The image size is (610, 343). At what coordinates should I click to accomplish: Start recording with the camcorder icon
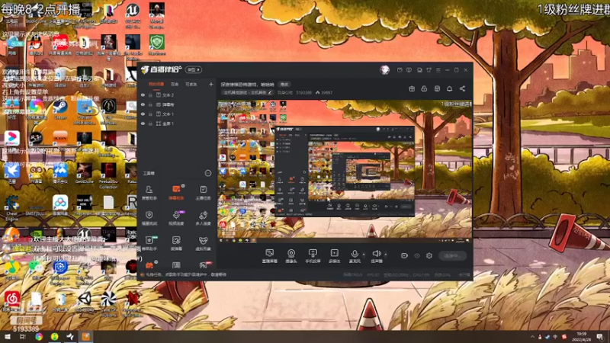point(405,256)
